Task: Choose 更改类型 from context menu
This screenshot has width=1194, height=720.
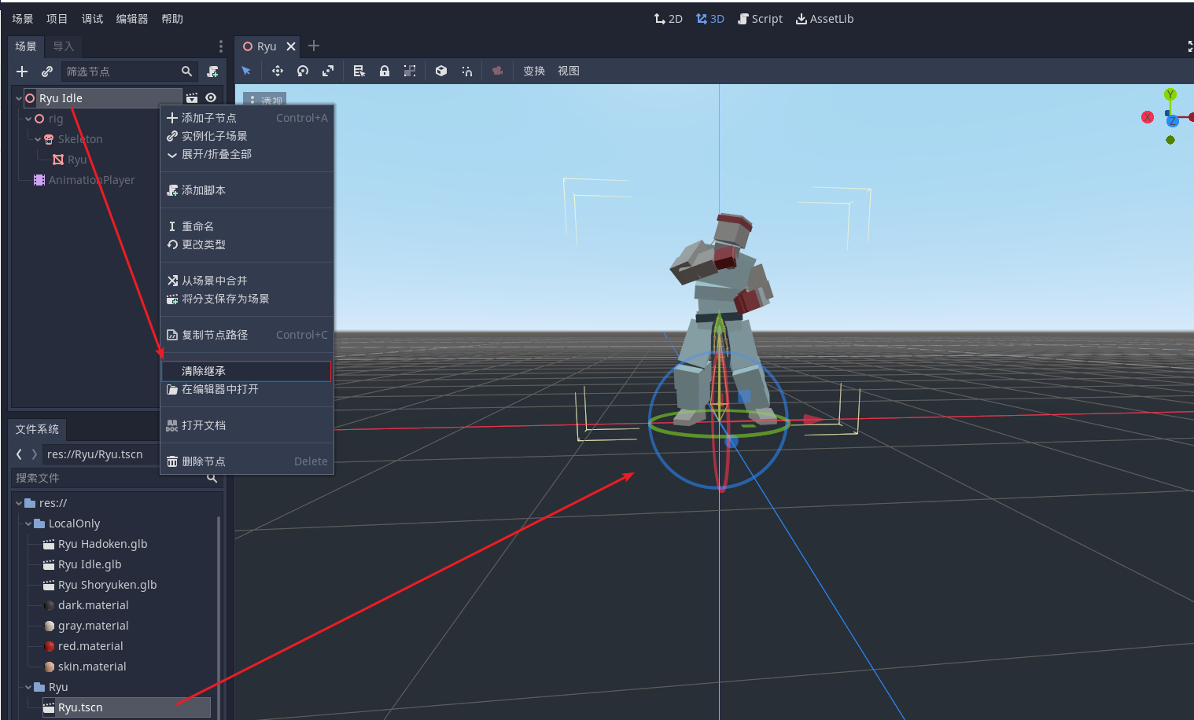Action: click(x=247, y=244)
